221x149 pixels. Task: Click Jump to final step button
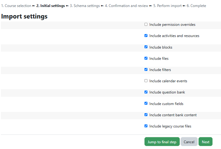162,142
